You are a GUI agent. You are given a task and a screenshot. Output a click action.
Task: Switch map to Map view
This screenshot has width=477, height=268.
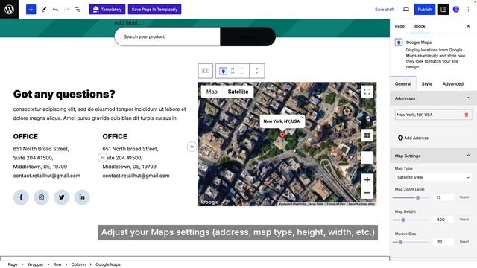click(x=212, y=92)
